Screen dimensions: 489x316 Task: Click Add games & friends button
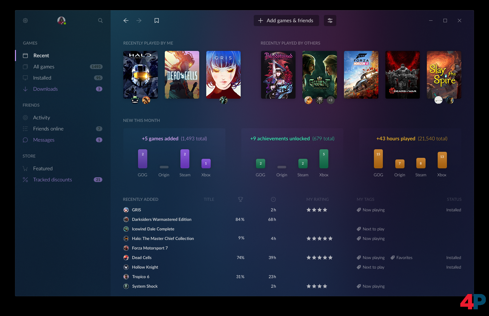286,21
